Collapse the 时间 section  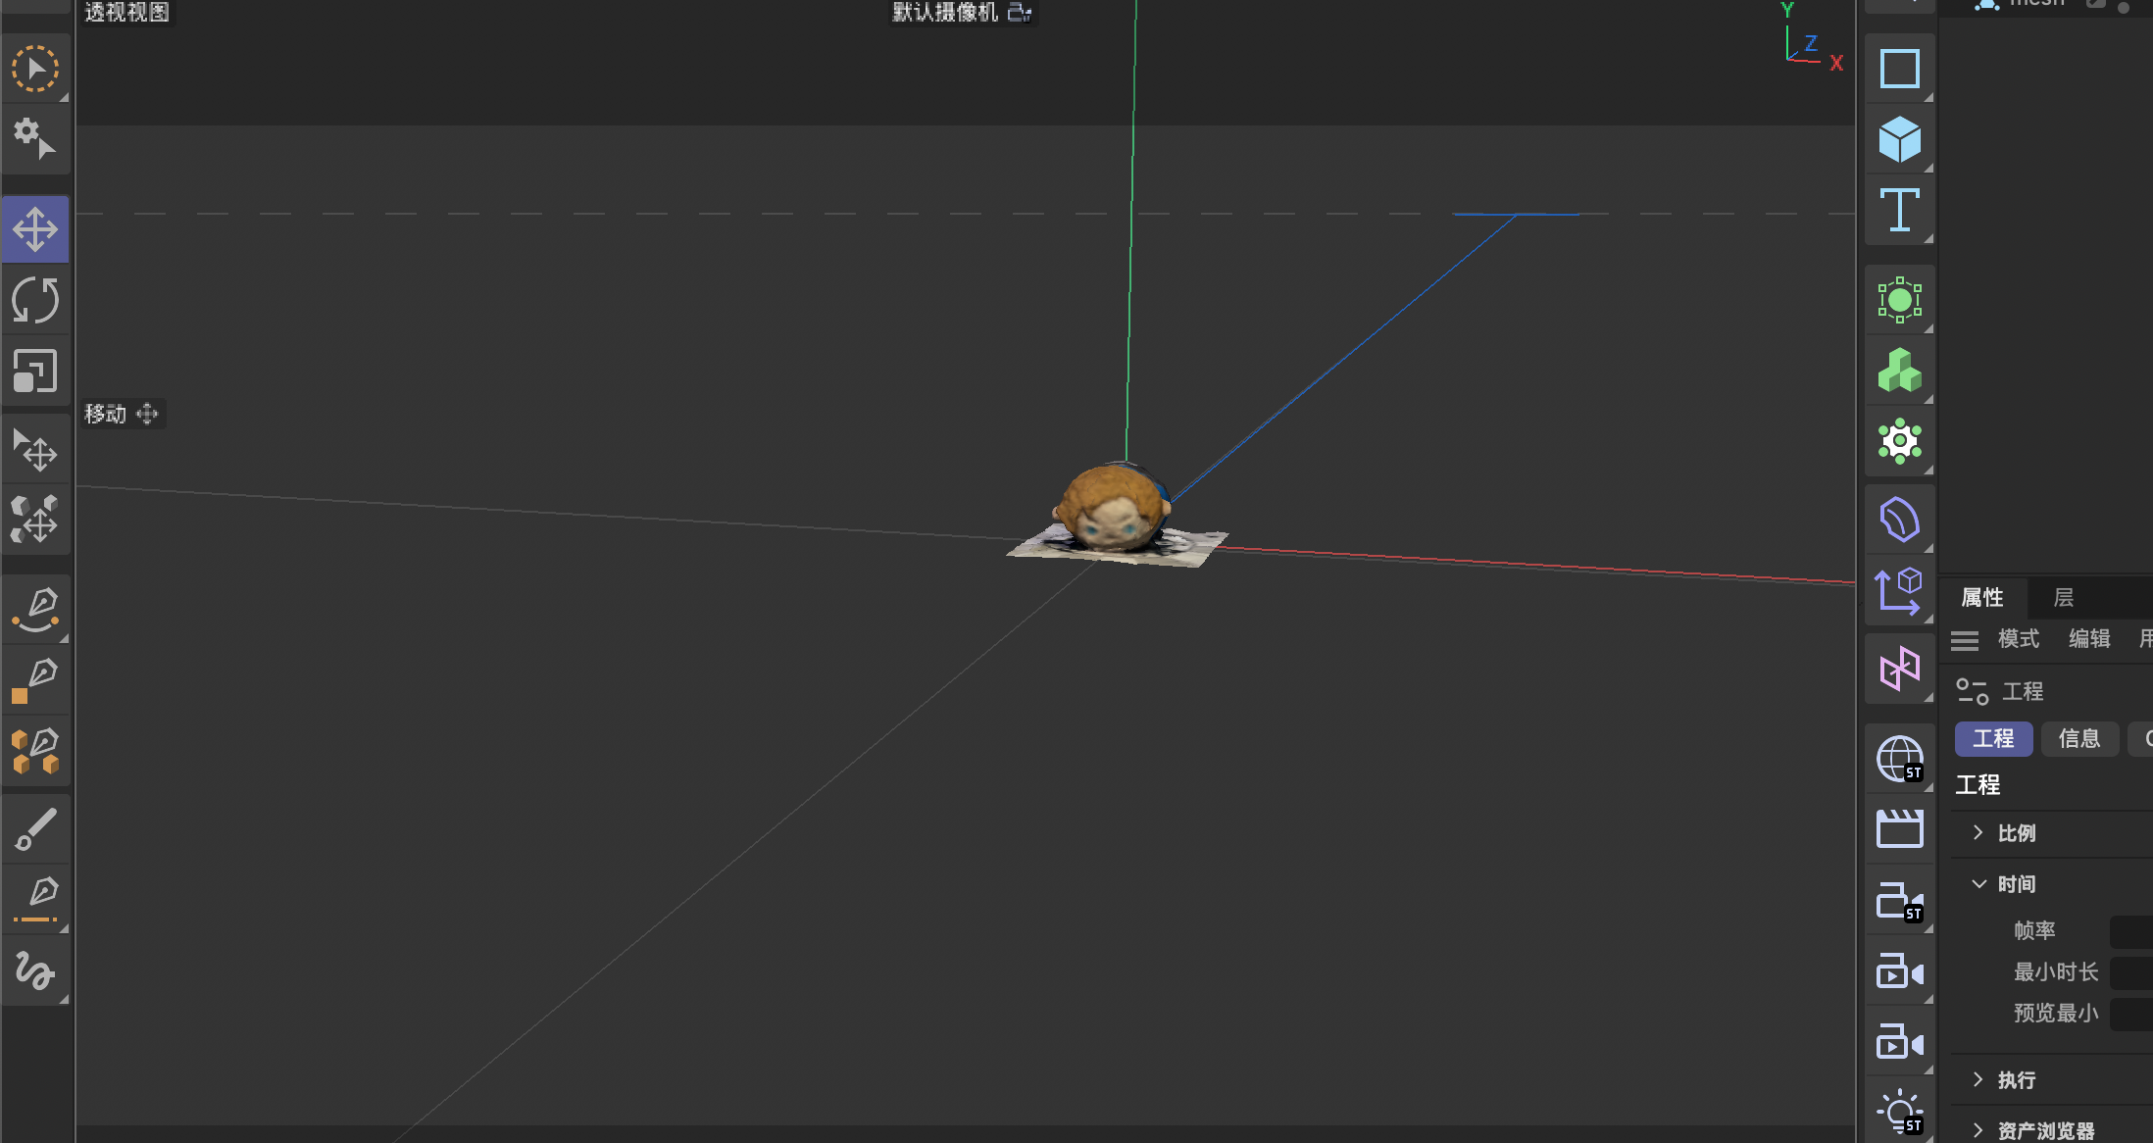coord(1978,883)
